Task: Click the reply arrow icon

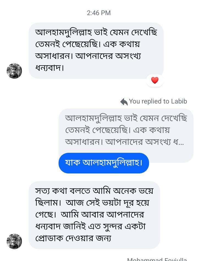Action: pyautogui.click(x=124, y=102)
